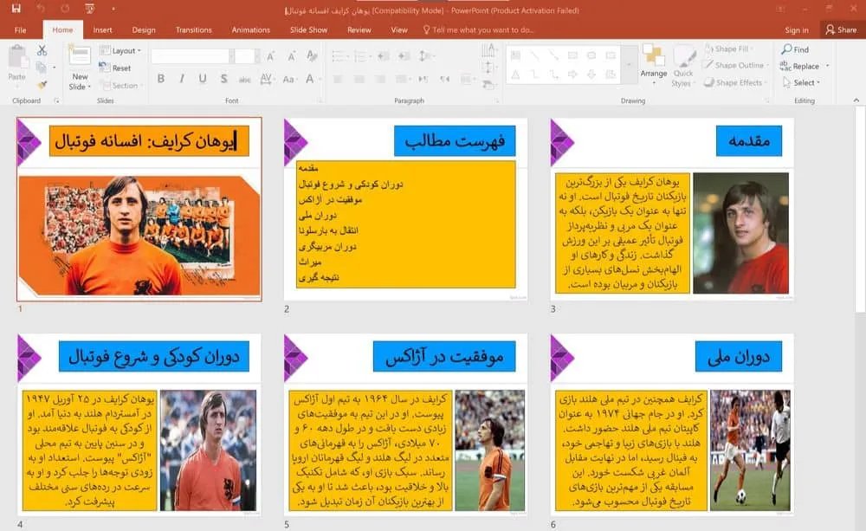This screenshot has height=531, width=866.
Task: Toggle Bold formatting
Action: [x=161, y=79]
